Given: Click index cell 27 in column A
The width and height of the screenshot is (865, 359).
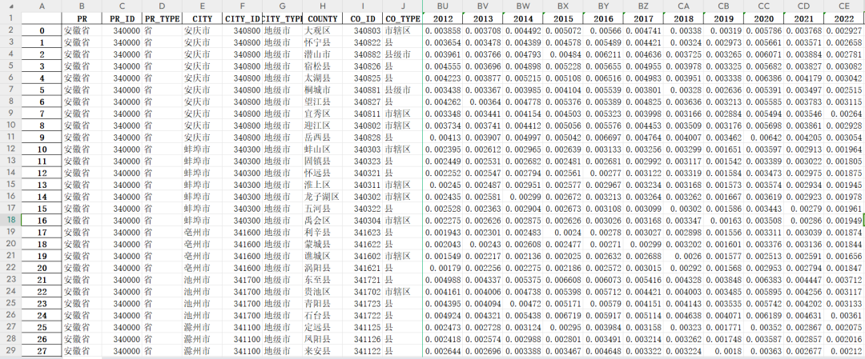Looking at the screenshot, I should click(42, 350).
